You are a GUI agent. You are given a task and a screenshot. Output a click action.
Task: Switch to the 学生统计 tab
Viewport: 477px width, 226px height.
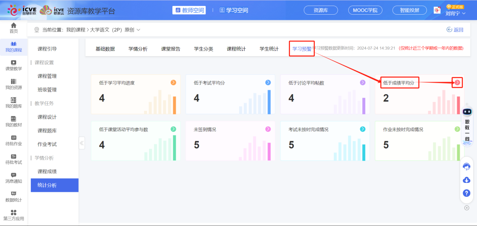click(x=268, y=48)
